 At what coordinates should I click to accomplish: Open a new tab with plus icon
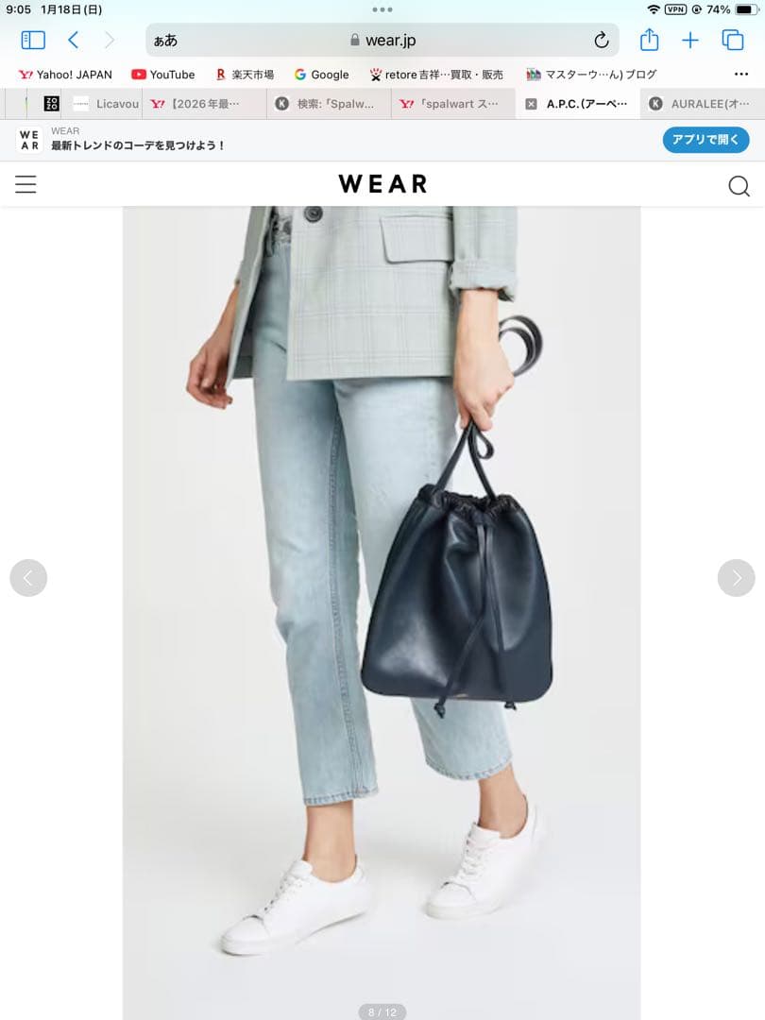point(690,41)
